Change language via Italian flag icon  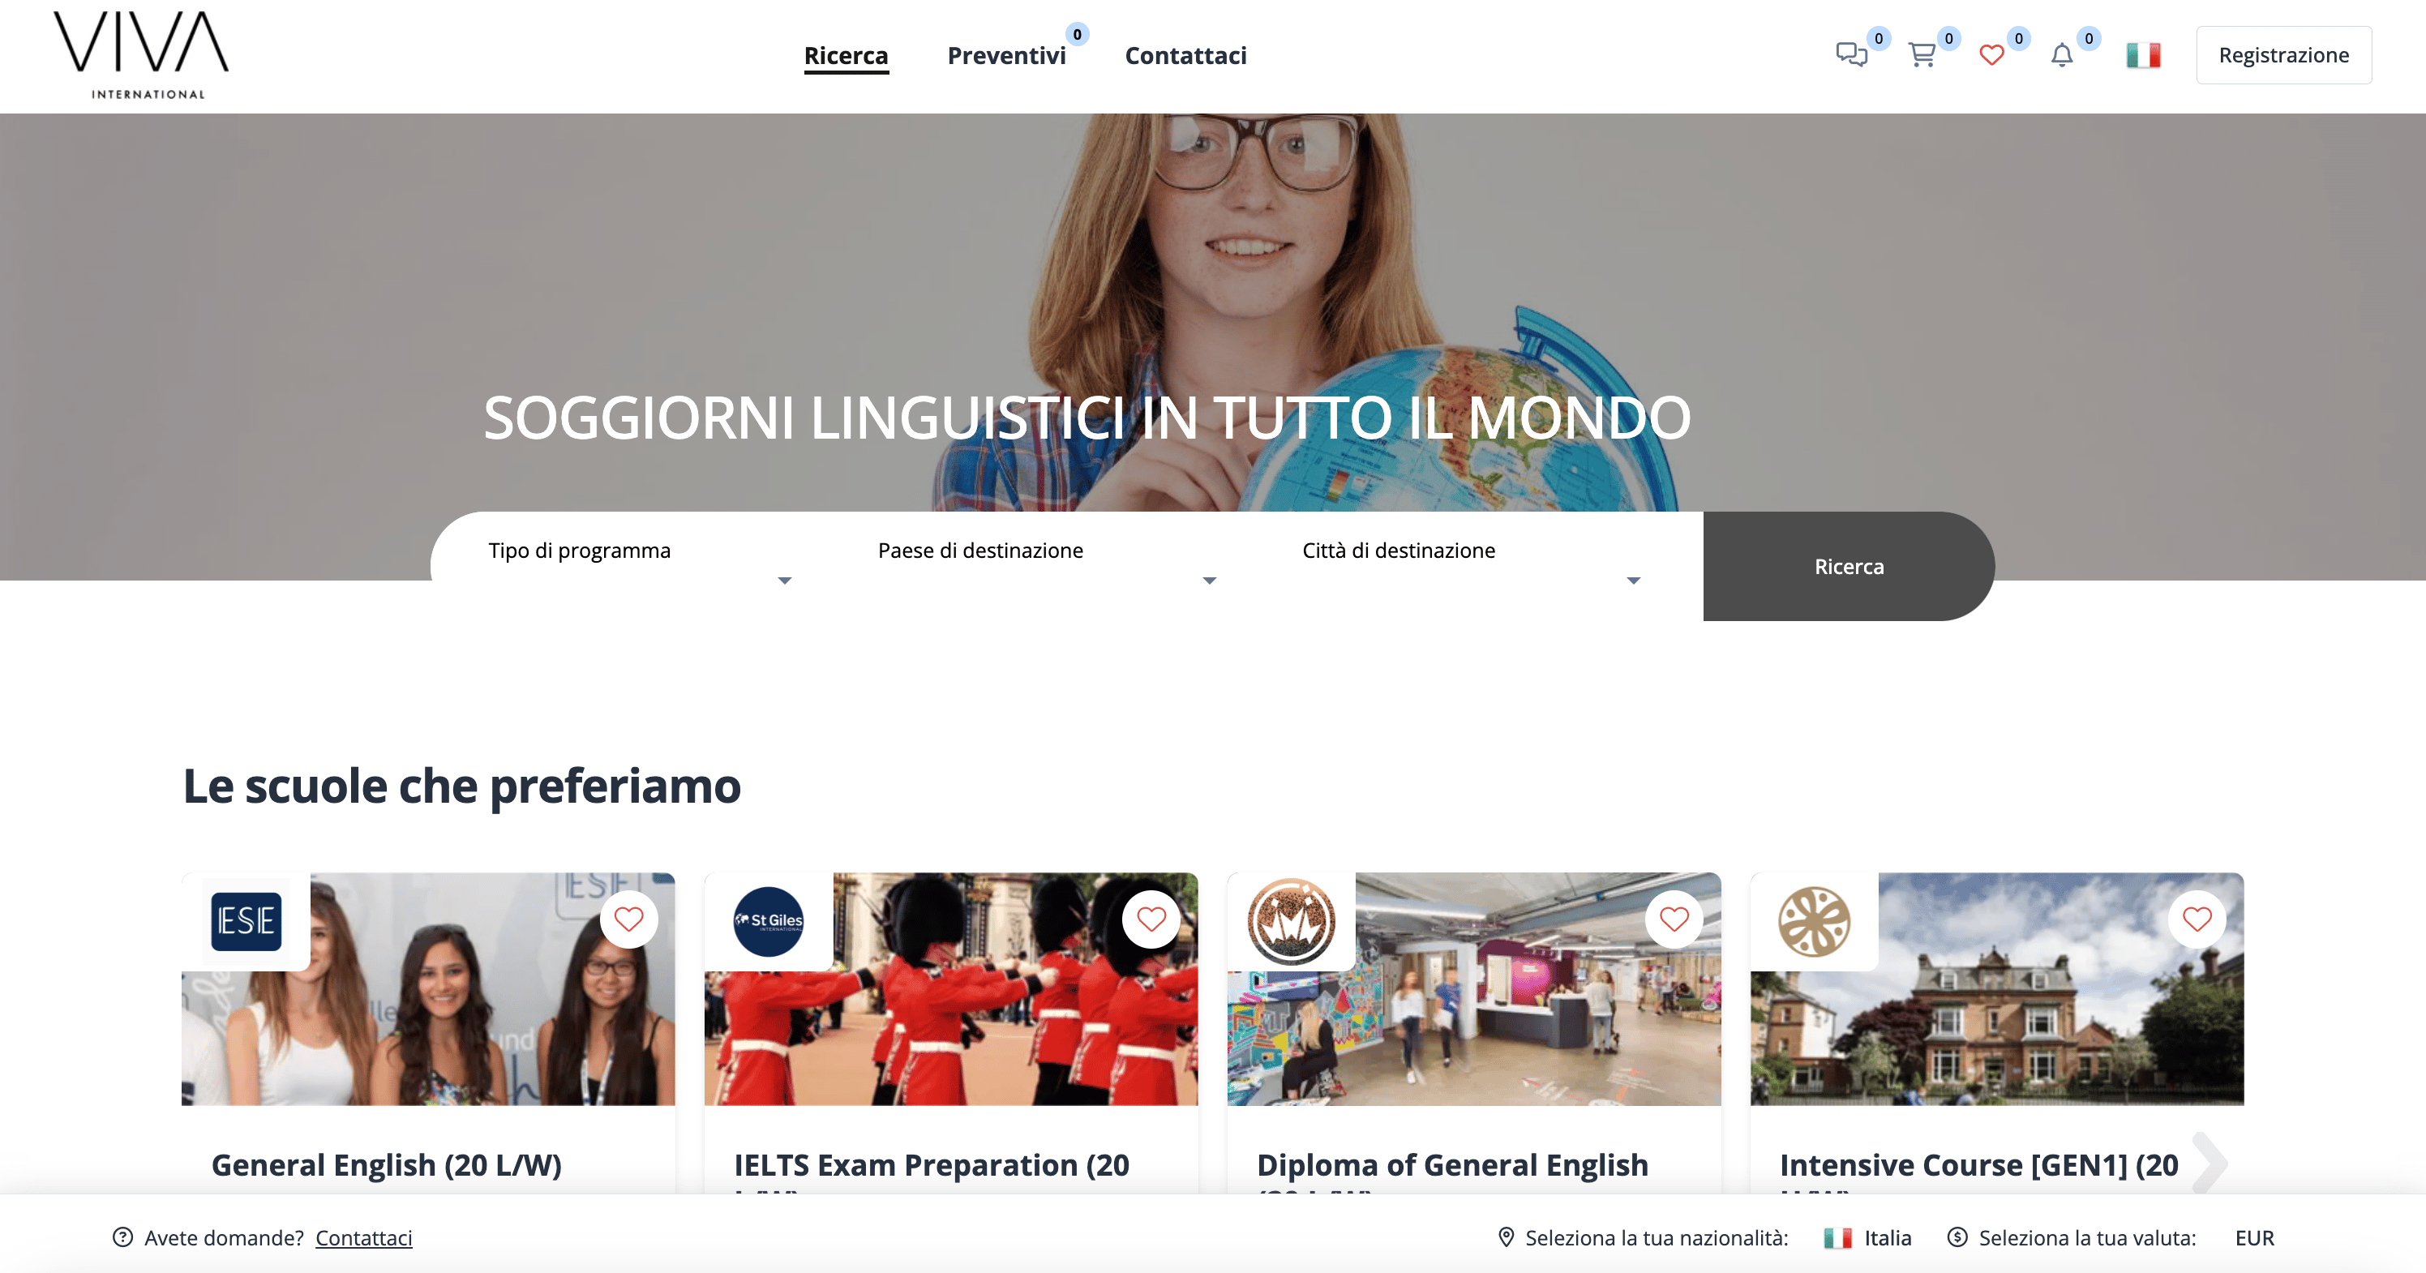[x=2144, y=54]
